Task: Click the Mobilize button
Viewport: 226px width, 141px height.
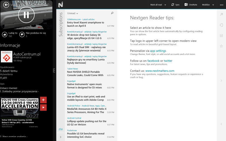Action: pos(206,5)
